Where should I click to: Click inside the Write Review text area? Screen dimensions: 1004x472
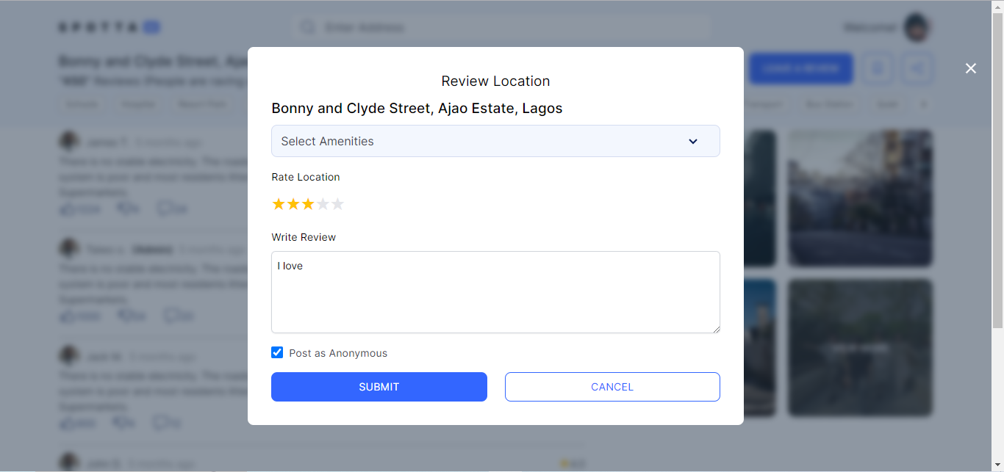pyautogui.click(x=495, y=292)
